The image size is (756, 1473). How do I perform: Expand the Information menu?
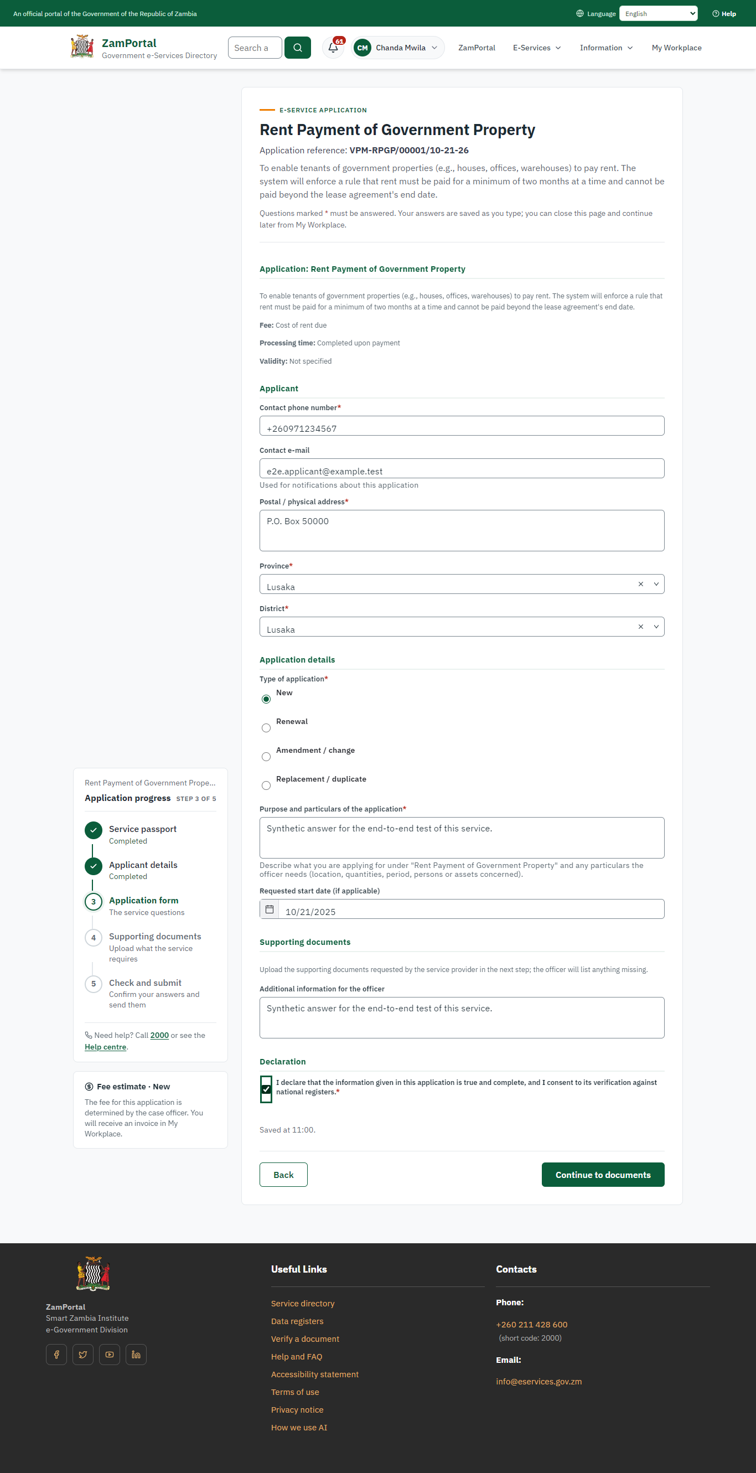[x=606, y=48]
